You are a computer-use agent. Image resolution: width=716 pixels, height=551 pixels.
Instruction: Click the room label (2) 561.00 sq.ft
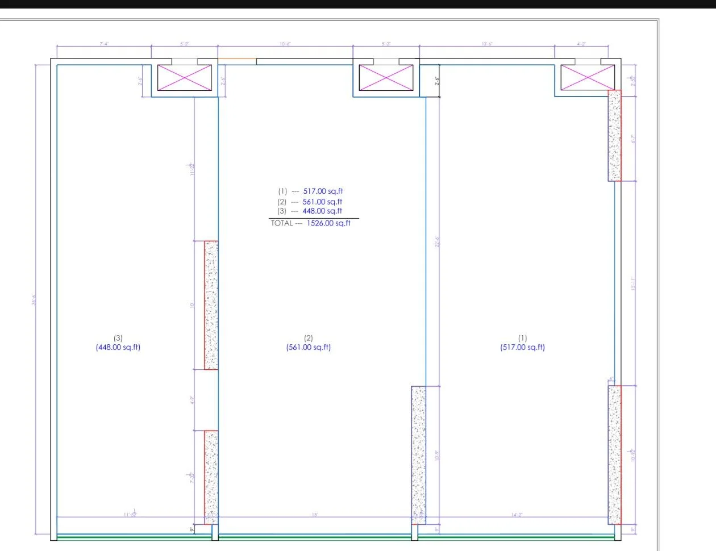coord(309,343)
